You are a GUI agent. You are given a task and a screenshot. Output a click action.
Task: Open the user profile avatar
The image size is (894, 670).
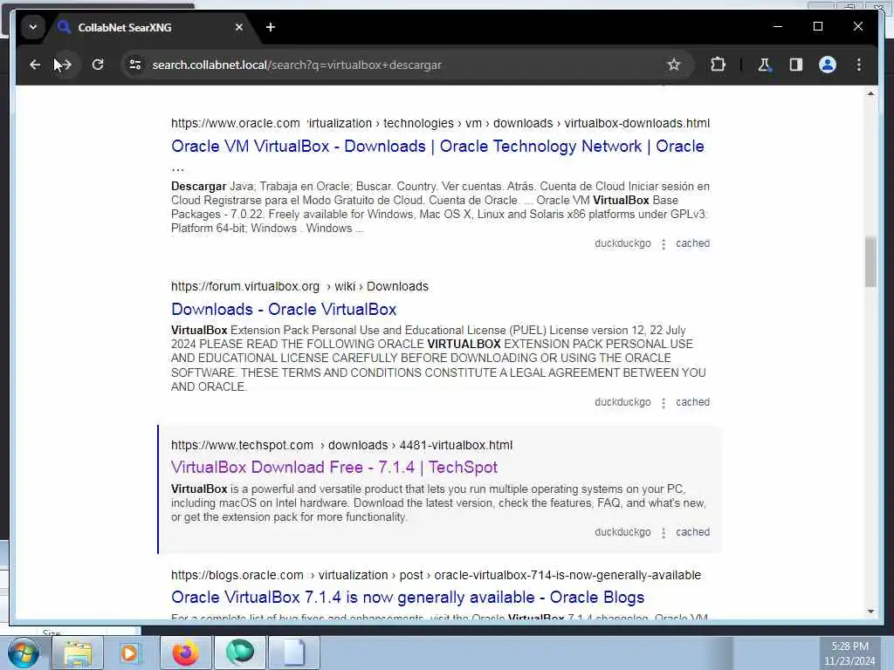coord(828,65)
